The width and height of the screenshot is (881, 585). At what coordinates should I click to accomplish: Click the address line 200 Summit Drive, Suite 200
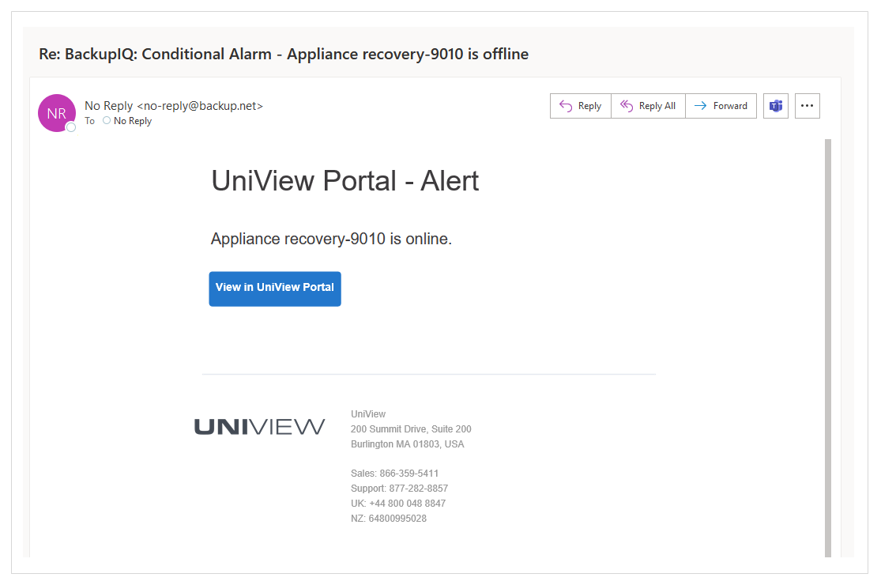tap(412, 429)
